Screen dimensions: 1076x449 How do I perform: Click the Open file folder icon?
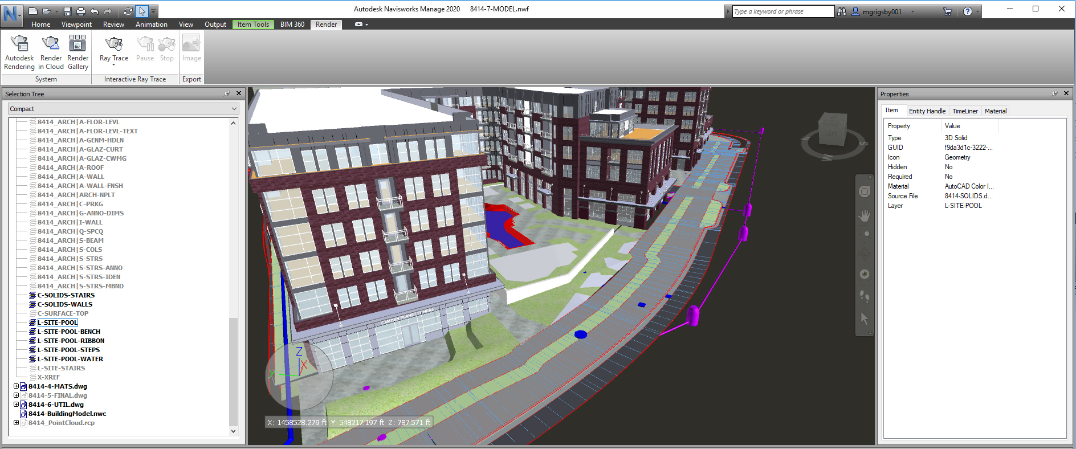(46, 11)
